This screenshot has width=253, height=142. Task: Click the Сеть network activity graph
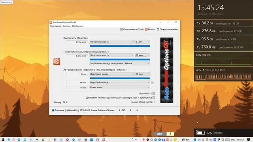(223, 77)
